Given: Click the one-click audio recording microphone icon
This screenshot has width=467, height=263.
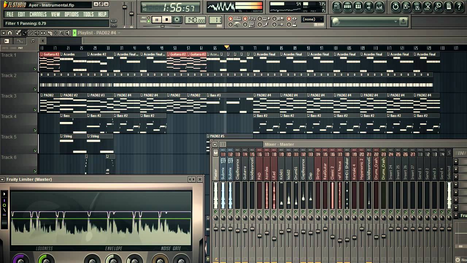Looking at the screenshot, I should pyautogui.click(x=438, y=6).
